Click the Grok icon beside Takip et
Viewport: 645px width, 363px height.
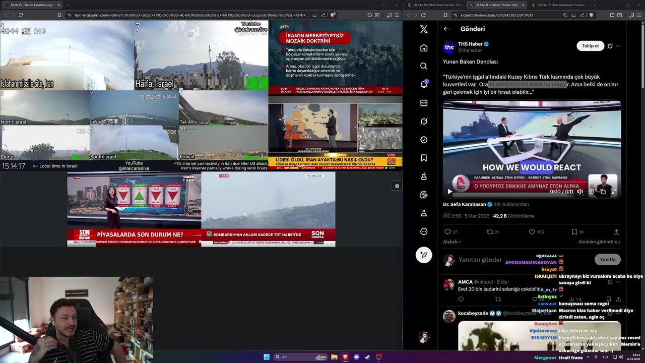[x=610, y=46]
